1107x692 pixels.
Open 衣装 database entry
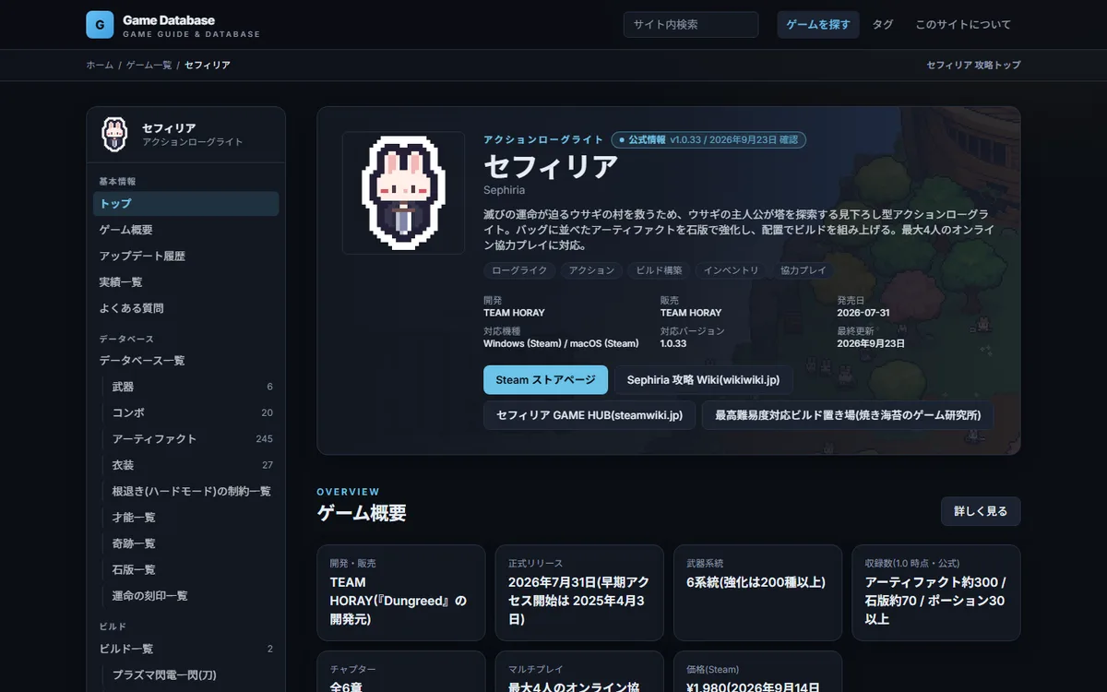pos(192,465)
